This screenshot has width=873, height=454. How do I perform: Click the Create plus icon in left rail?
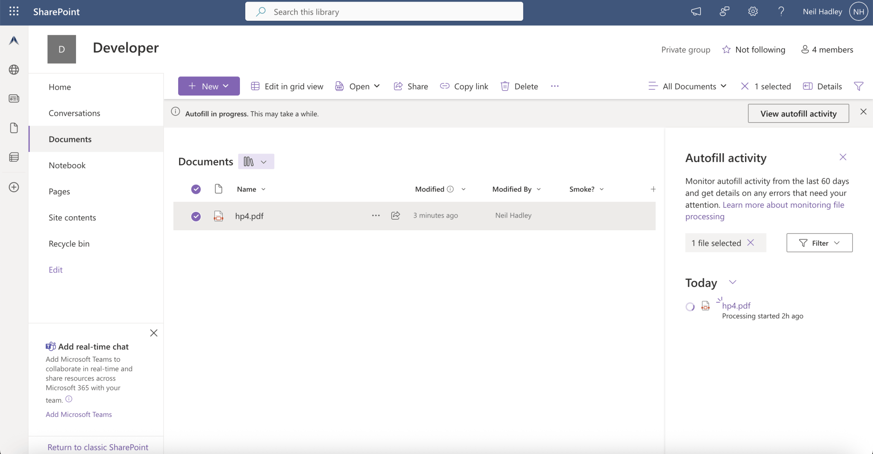tap(14, 187)
